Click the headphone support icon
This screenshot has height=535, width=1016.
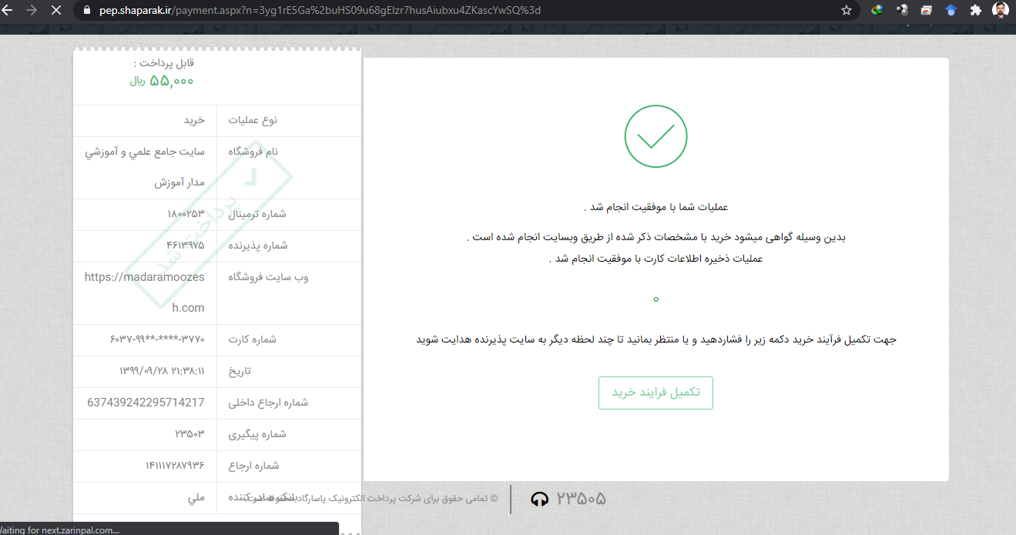click(x=539, y=499)
